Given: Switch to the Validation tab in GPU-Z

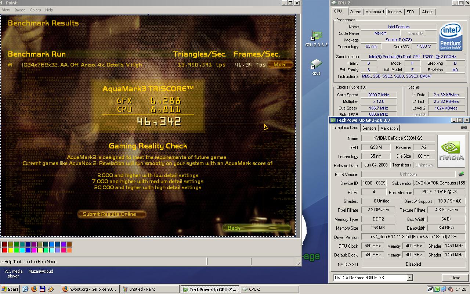Looking at the screenshot, I should point(389,128).
